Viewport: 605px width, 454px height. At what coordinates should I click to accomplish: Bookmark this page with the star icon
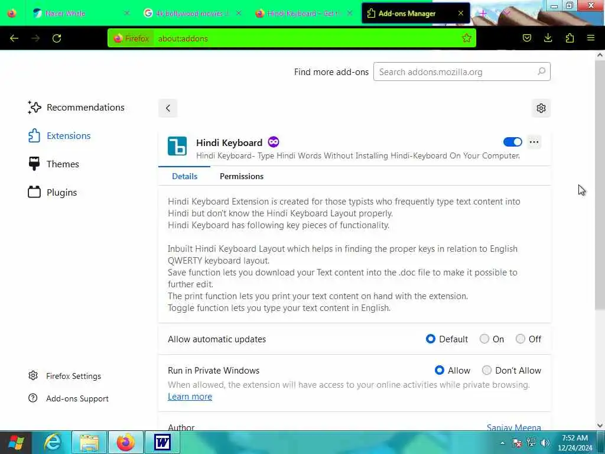click(467, 38)
